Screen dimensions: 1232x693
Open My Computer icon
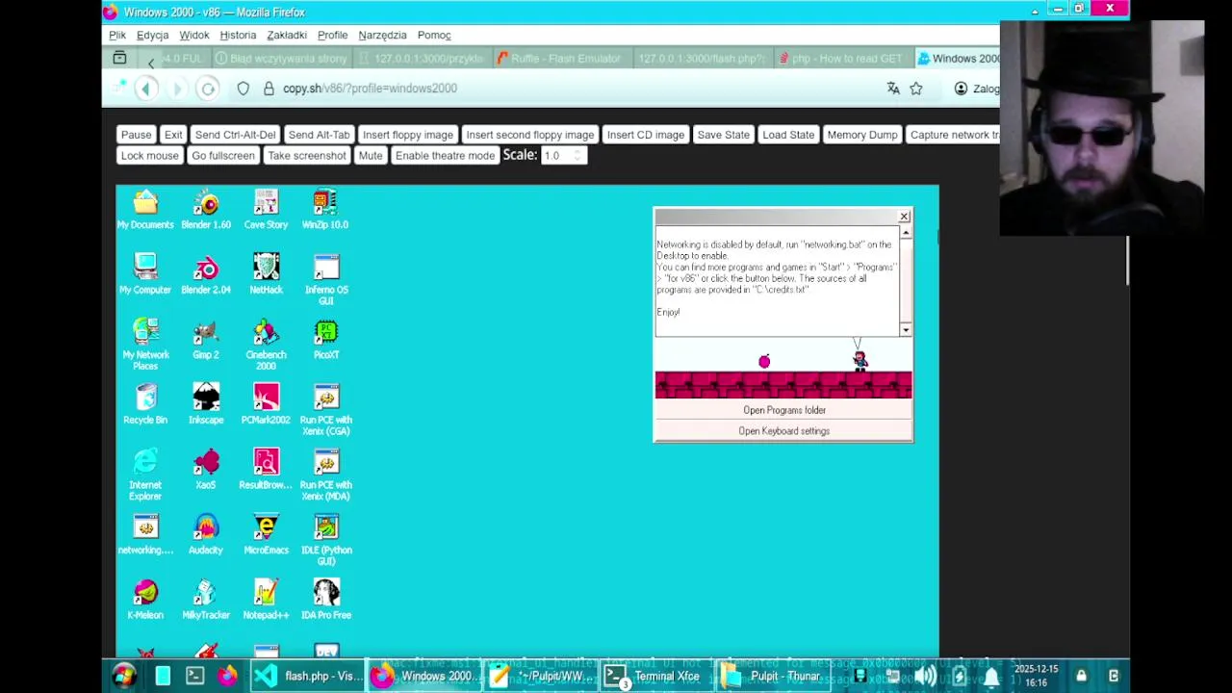tap(145, 273)
